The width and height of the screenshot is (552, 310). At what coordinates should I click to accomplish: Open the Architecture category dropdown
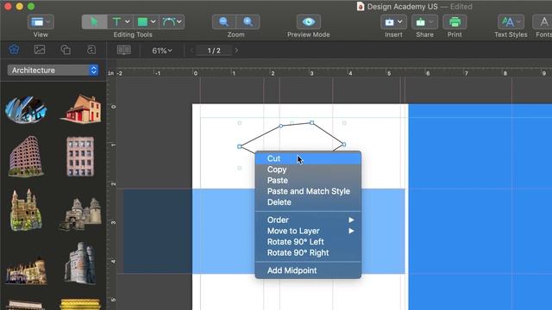pos(53,70)
